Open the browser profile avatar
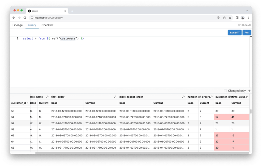 [x=243, y=18]
